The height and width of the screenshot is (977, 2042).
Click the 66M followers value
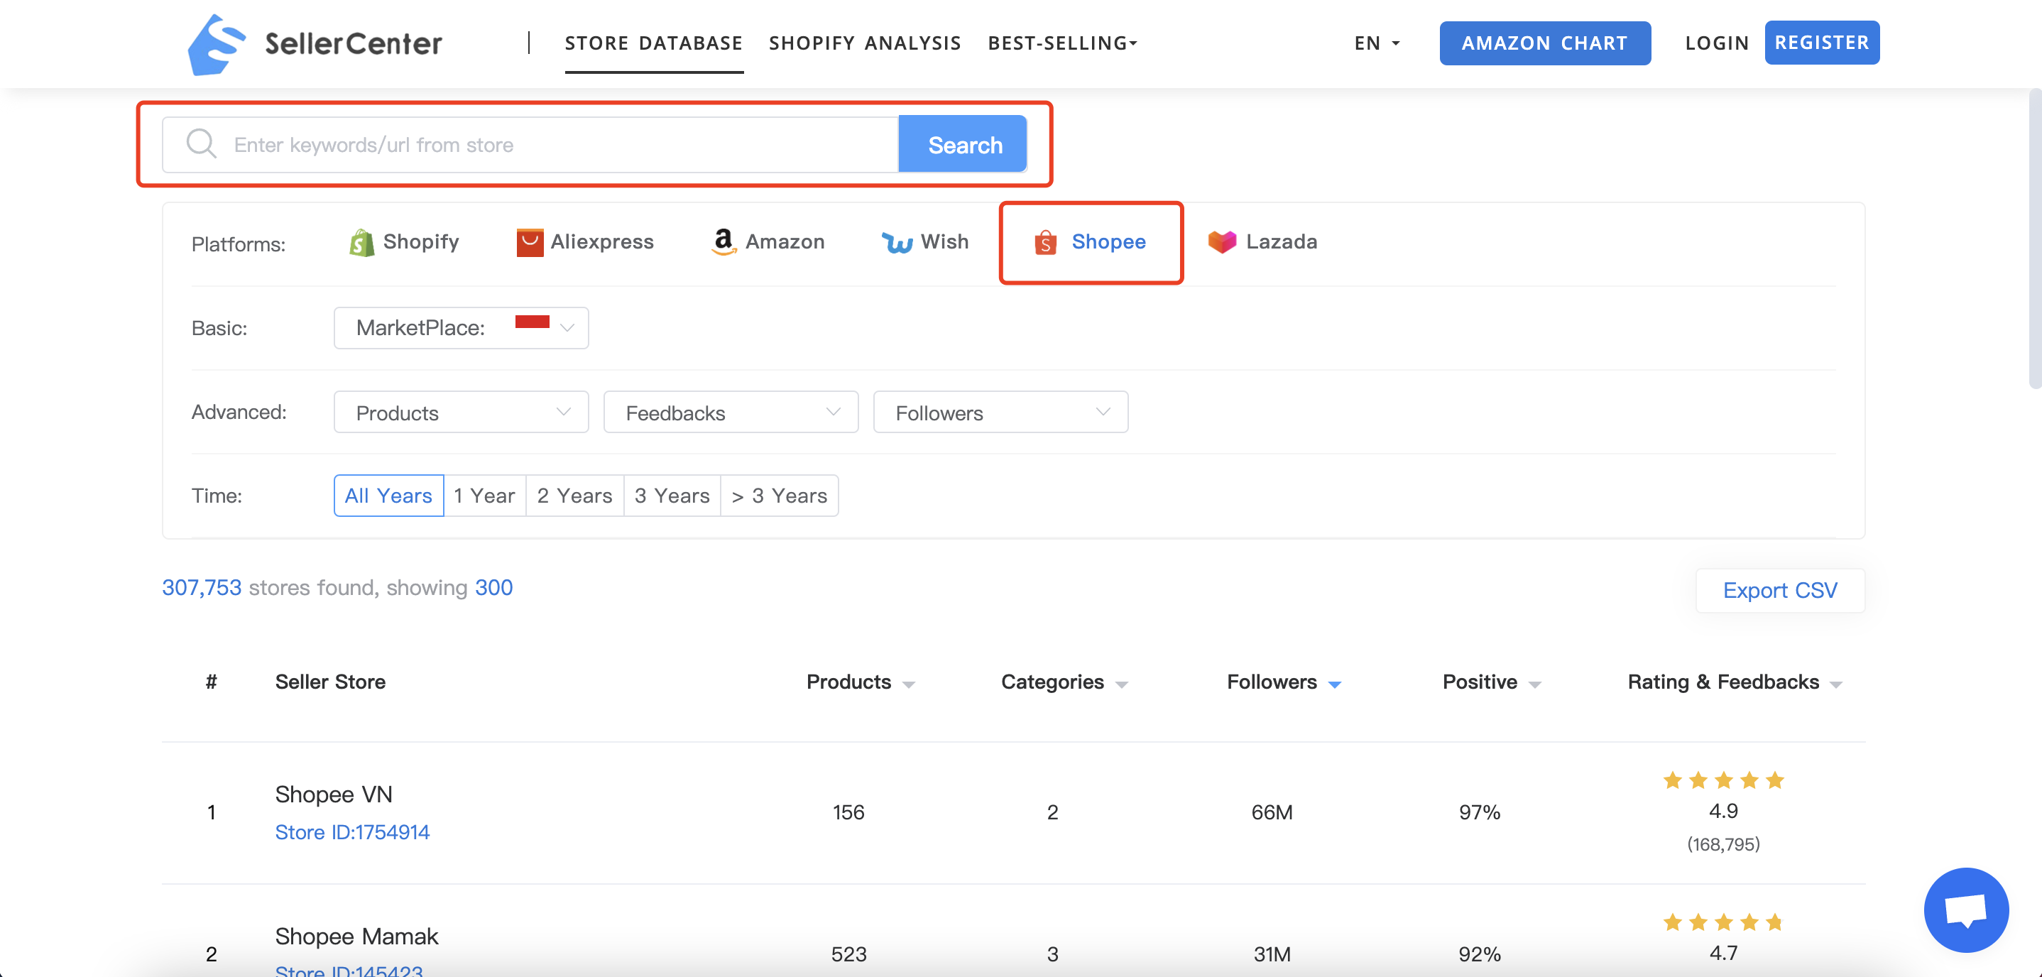(x=1272, y=812)
